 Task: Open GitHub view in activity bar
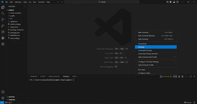(x=3, y=38)
